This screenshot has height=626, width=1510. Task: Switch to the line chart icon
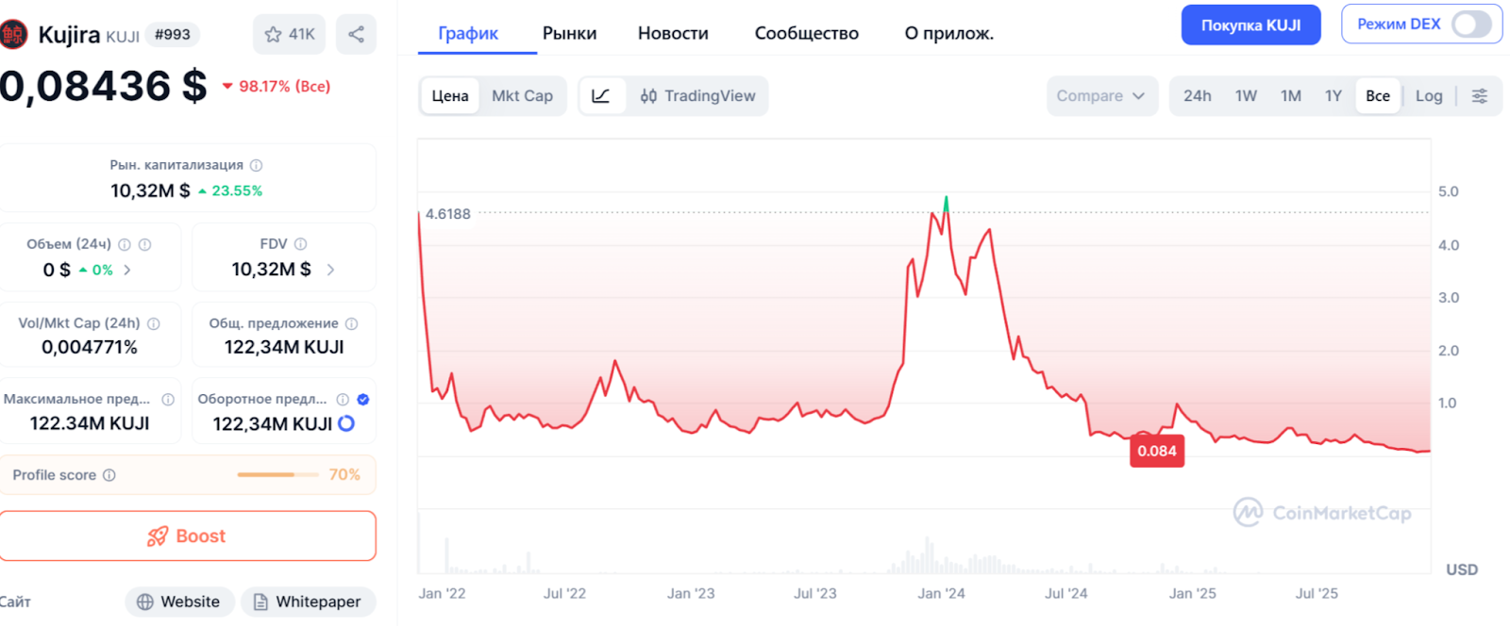pos(601,96)
